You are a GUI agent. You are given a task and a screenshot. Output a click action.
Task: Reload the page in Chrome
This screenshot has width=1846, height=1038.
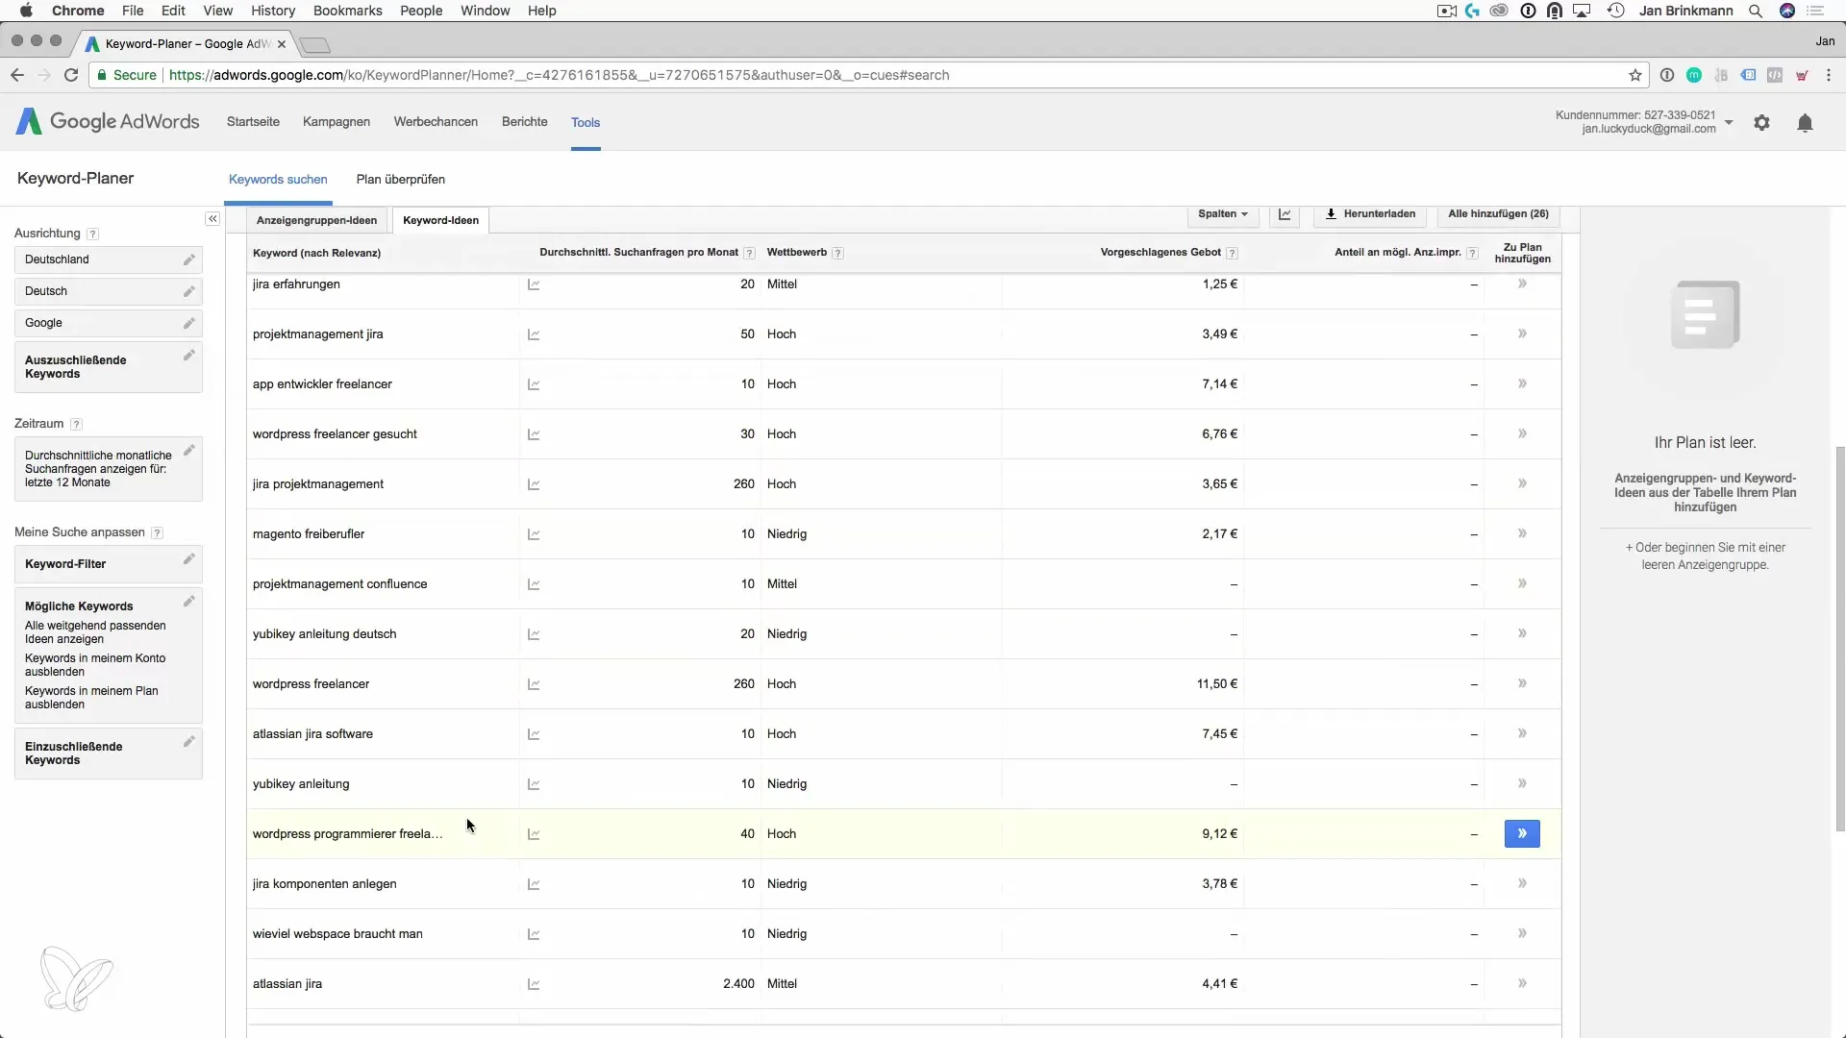(x=70, y=75)
